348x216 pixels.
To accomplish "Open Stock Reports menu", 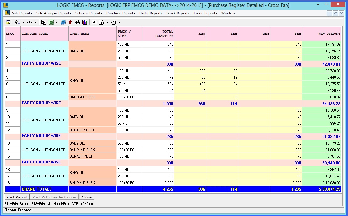I will [x=178, y=13].
